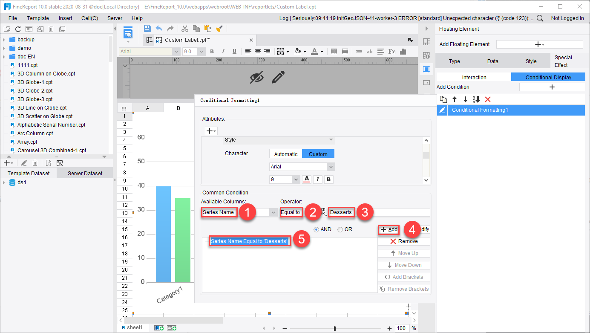Delete the condition using the red X icon
Viewport: 590px width, 333px height.
[x=487, y=99]
